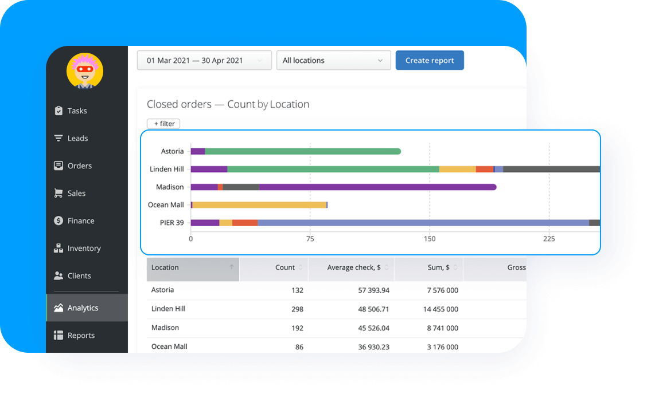647x394 pixels.
Task: Expand the All locations dropdown
Action: [x=333, y=60]
